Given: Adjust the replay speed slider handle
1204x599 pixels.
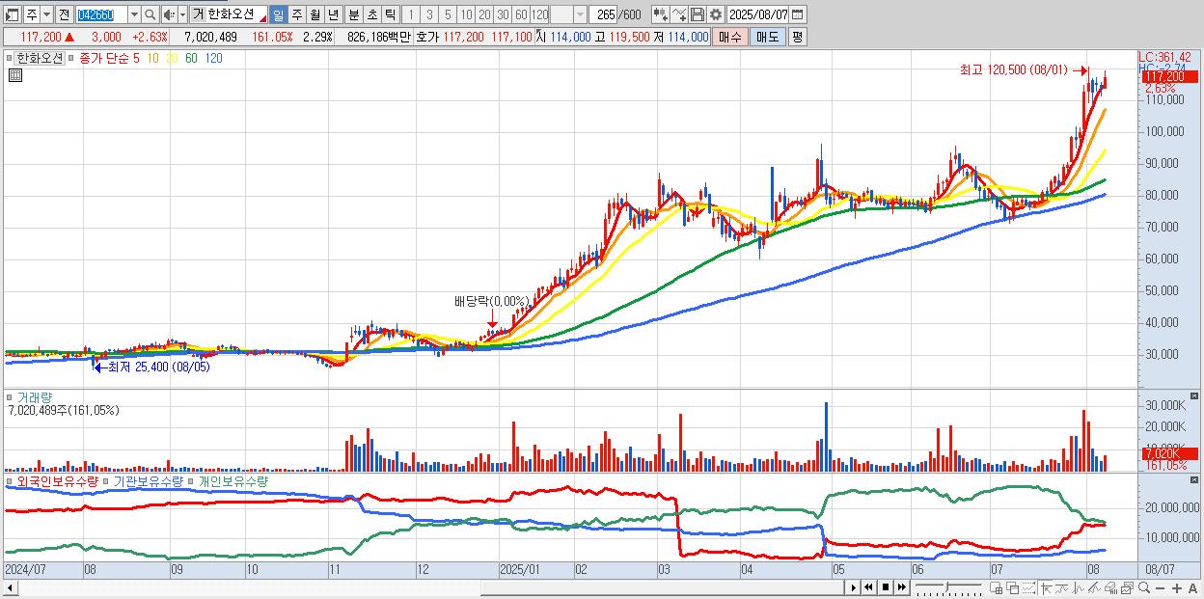Looking at the screenshot, I should 946,586.
